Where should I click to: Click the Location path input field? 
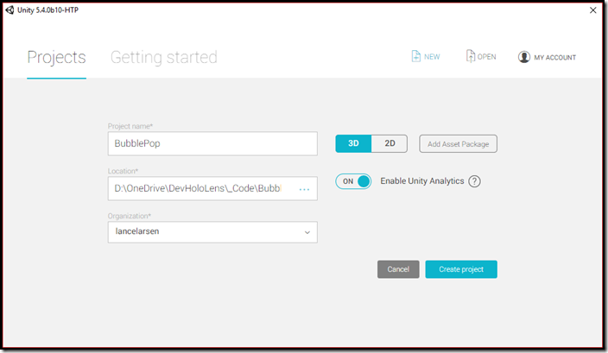212,189
